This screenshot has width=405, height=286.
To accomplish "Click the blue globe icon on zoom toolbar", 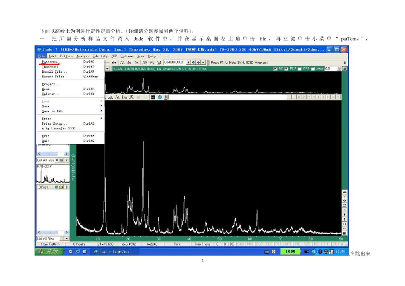I will (159, 97).
